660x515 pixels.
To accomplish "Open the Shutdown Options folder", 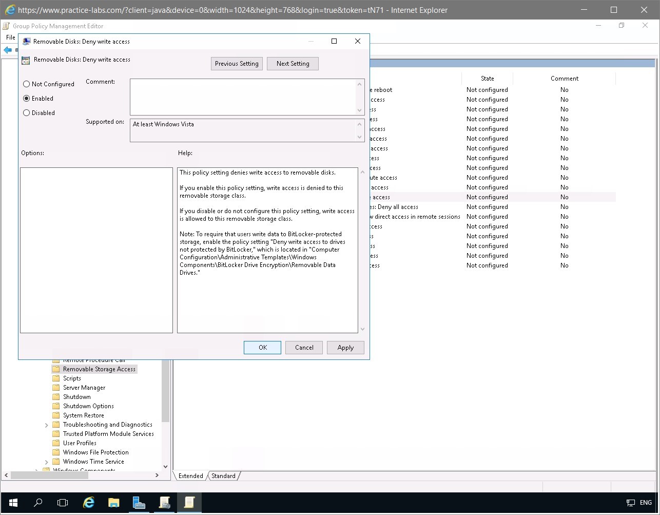I will [88, 406].
